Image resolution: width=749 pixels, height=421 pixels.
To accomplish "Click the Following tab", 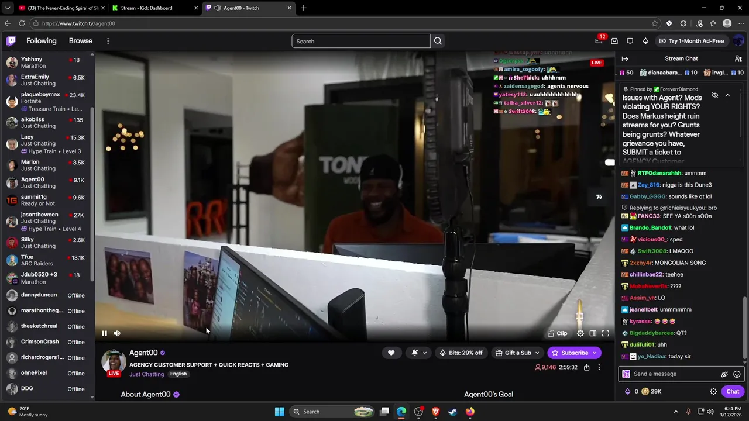I will point(41,41).
